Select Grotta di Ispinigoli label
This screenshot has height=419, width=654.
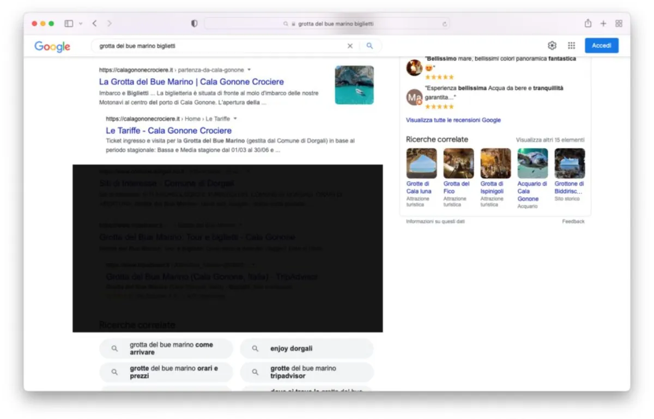pyautogui.click(x=492, y=187)
